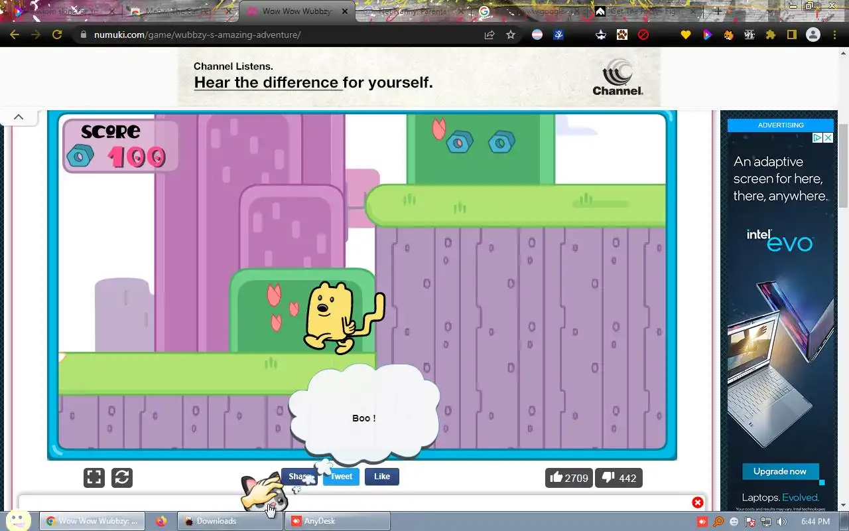Click the Channel Listens banner ad
This screenshot has width=849, height=531.
click(x=419, y=77)
